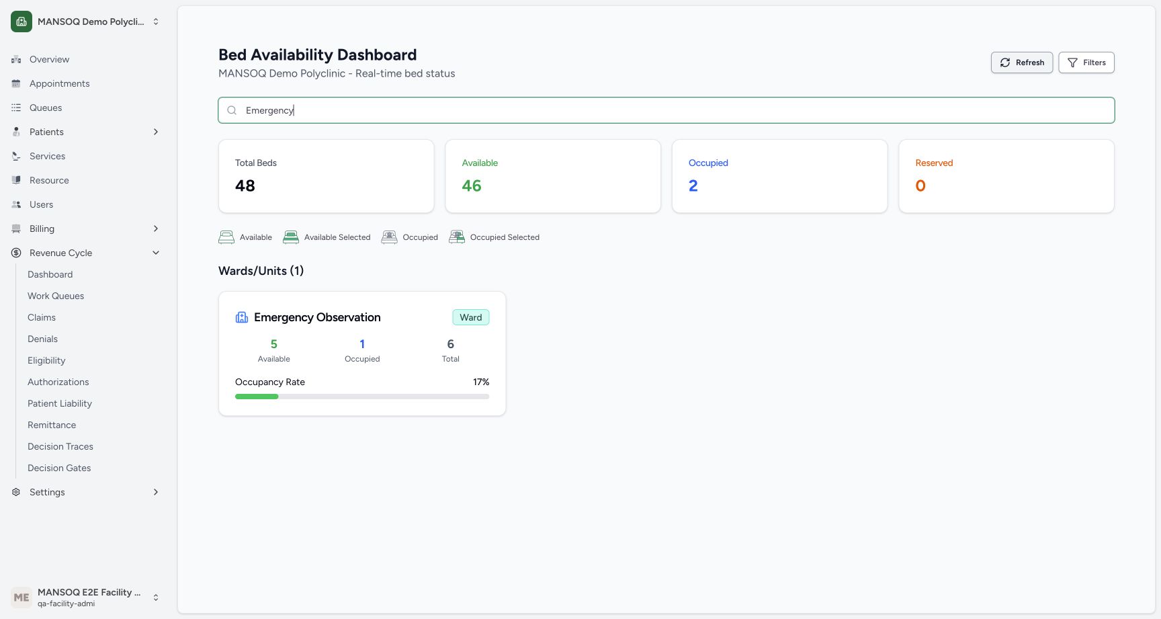Click the Settings gear icon
1161x619 pixels.
tap(16, 492)
